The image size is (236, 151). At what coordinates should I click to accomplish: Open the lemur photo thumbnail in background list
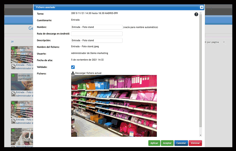tap(22, 136)
